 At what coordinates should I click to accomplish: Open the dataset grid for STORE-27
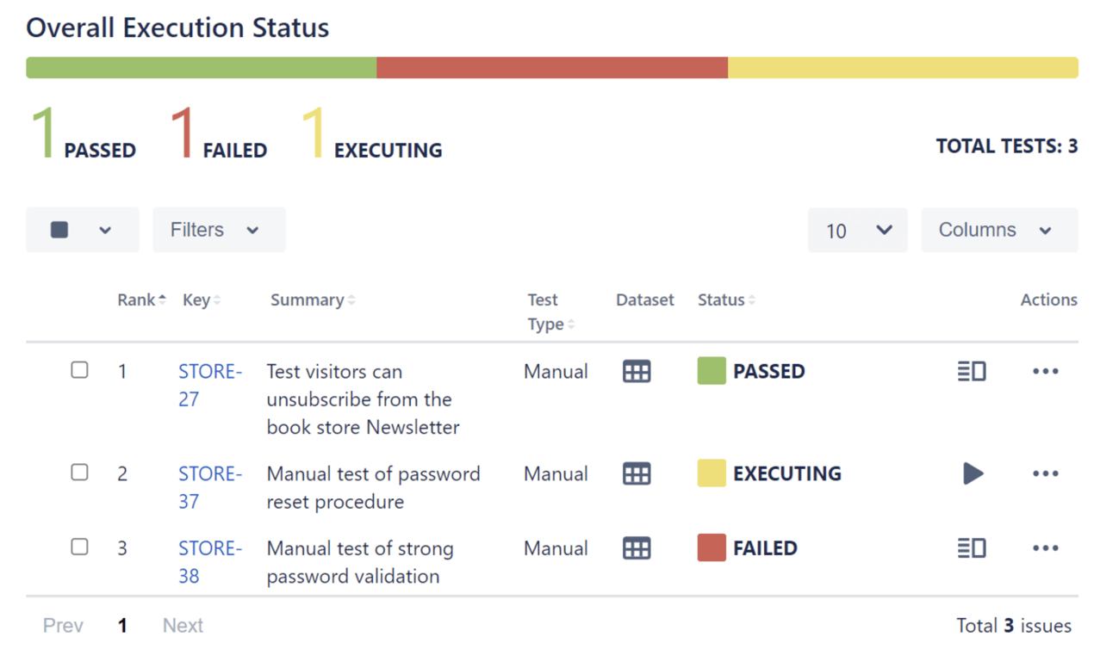(x=636, y=371)
